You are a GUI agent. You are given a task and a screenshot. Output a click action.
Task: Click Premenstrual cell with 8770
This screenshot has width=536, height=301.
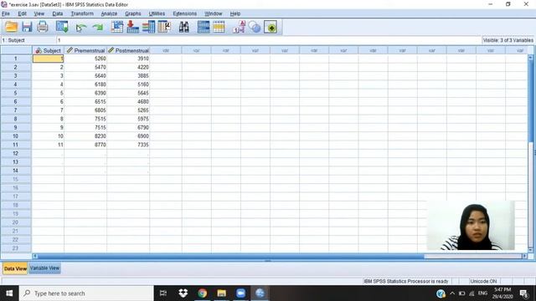point(85,145)
